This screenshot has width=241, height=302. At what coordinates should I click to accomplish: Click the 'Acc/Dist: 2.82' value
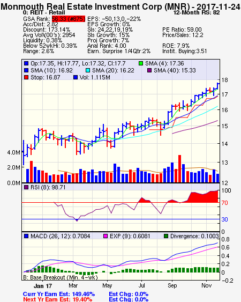point(41,24)
